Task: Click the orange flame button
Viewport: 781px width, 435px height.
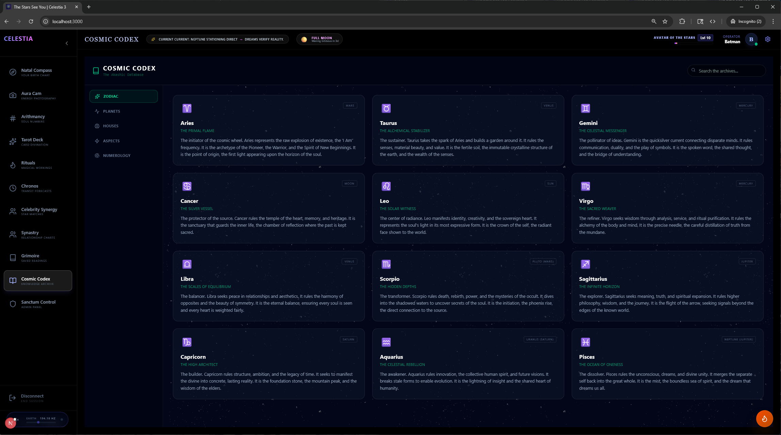Action: 764,419
